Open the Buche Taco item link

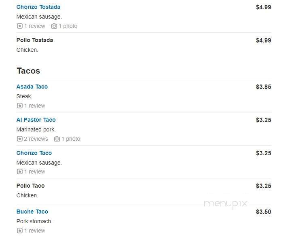click(32, 212)
